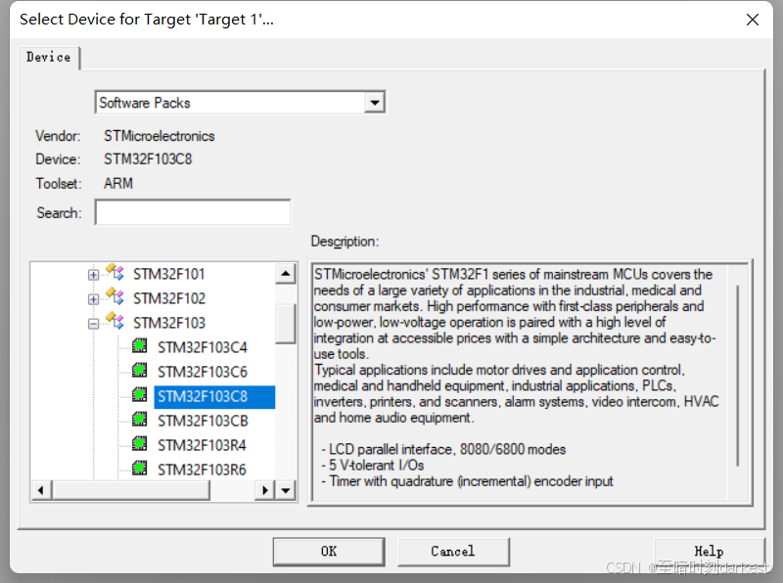This screenshot has height=583, width=783.
Task: Select STM32F103C4 in device tree
Action: tap(203, 347)
